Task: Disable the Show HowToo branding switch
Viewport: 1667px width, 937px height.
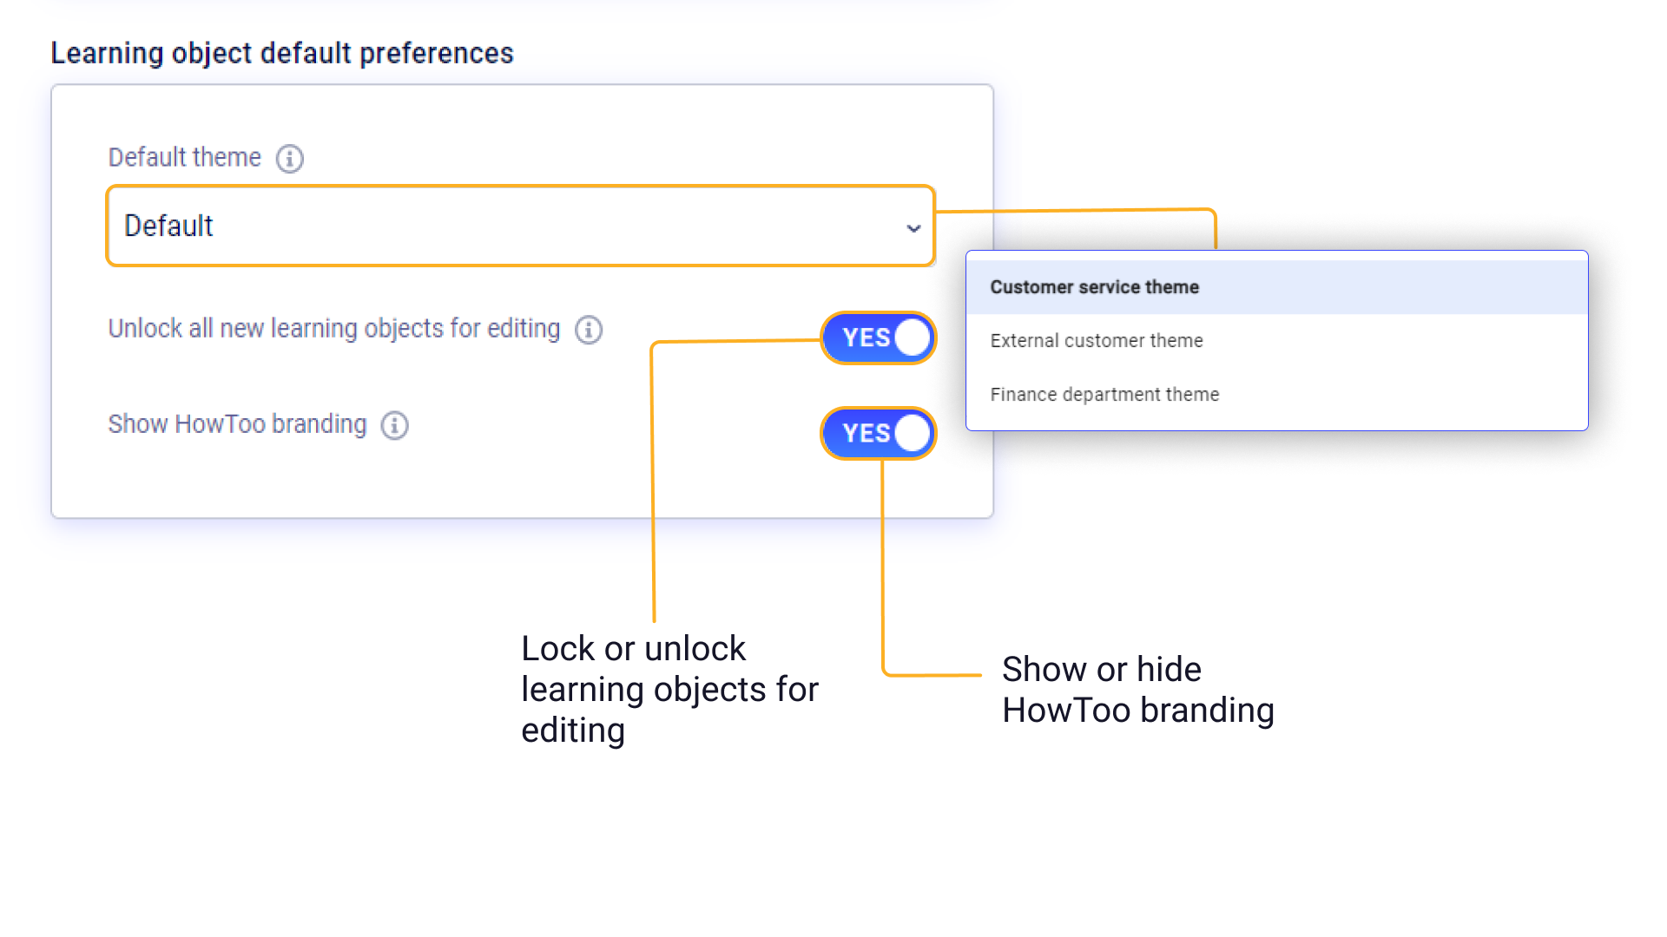Action: click(878, 433)
